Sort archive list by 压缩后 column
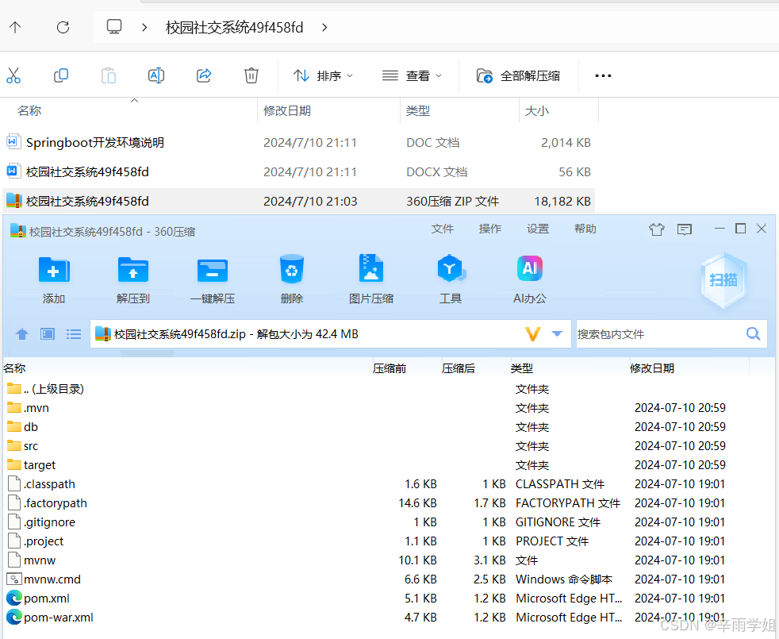Viewport: 779px width, 639px height. (458, 368)
